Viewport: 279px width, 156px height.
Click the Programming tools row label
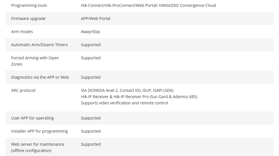click(29, 5)
